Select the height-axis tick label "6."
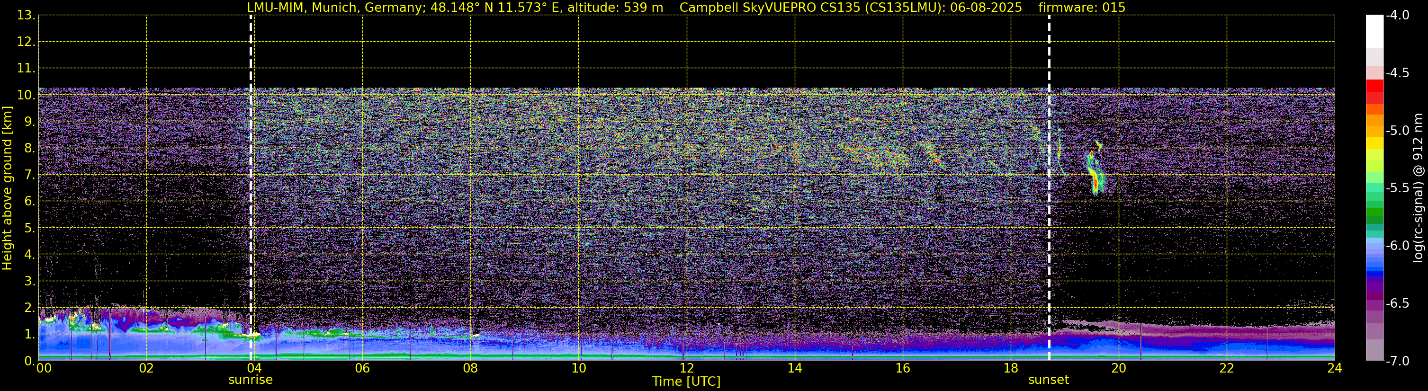Viewport: 1428px width, 391px height. (29, 201)
